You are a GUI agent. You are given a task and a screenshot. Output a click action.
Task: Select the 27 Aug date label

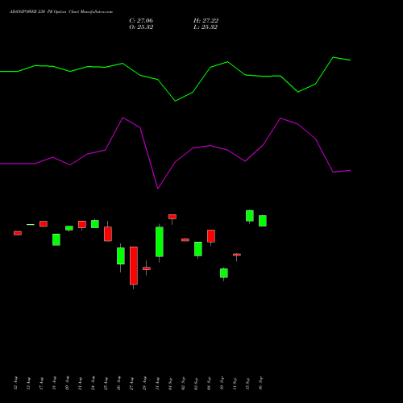click(x=131, y=384)
